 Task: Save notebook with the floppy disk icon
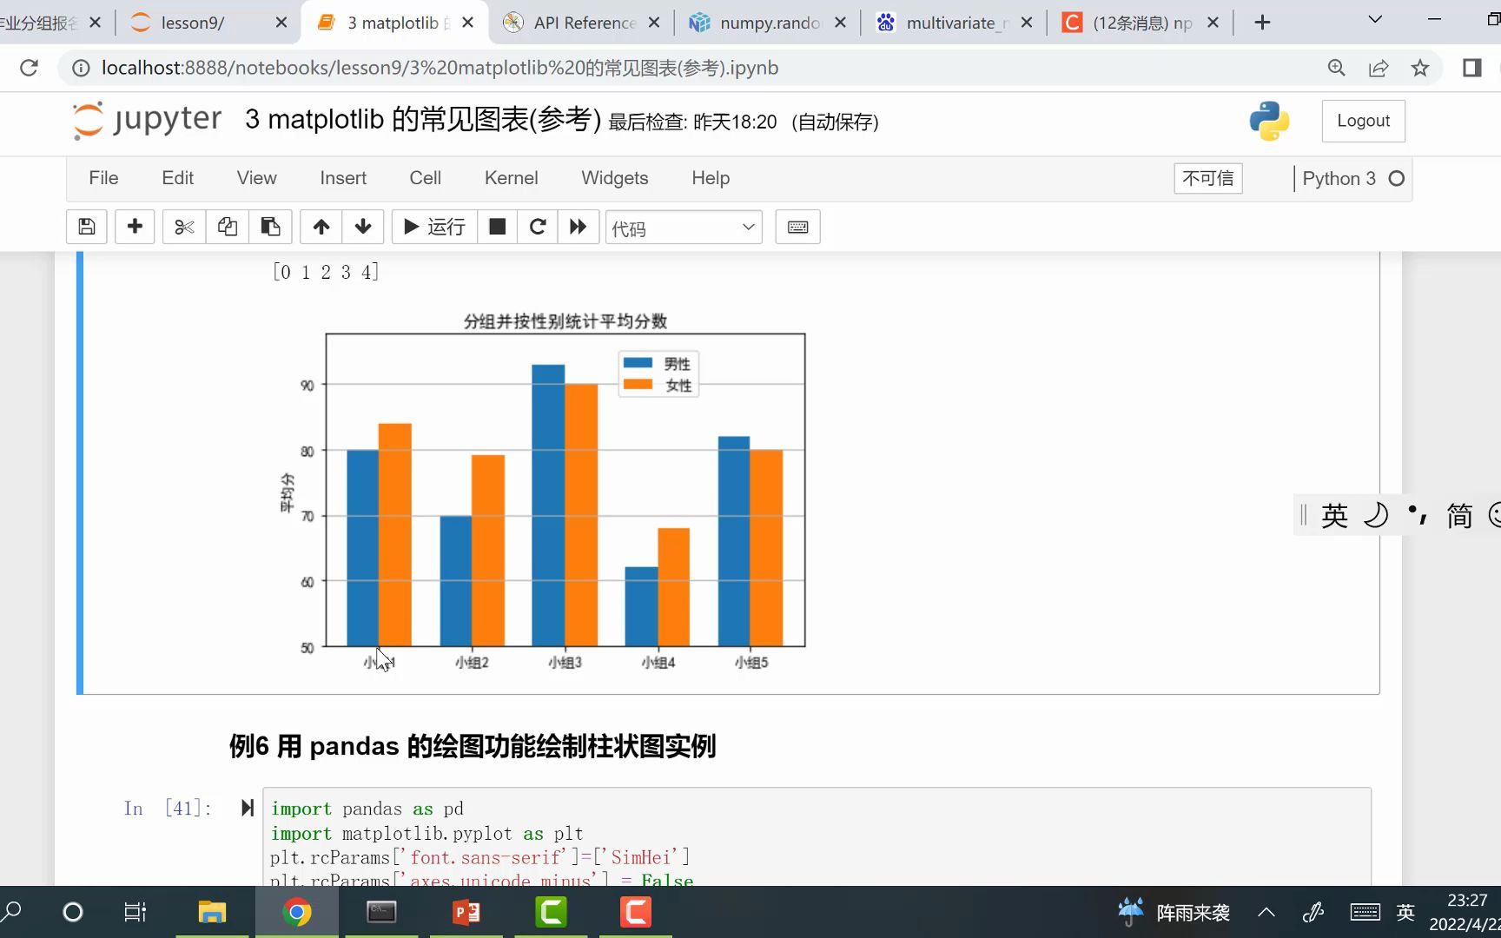[87, 227]
